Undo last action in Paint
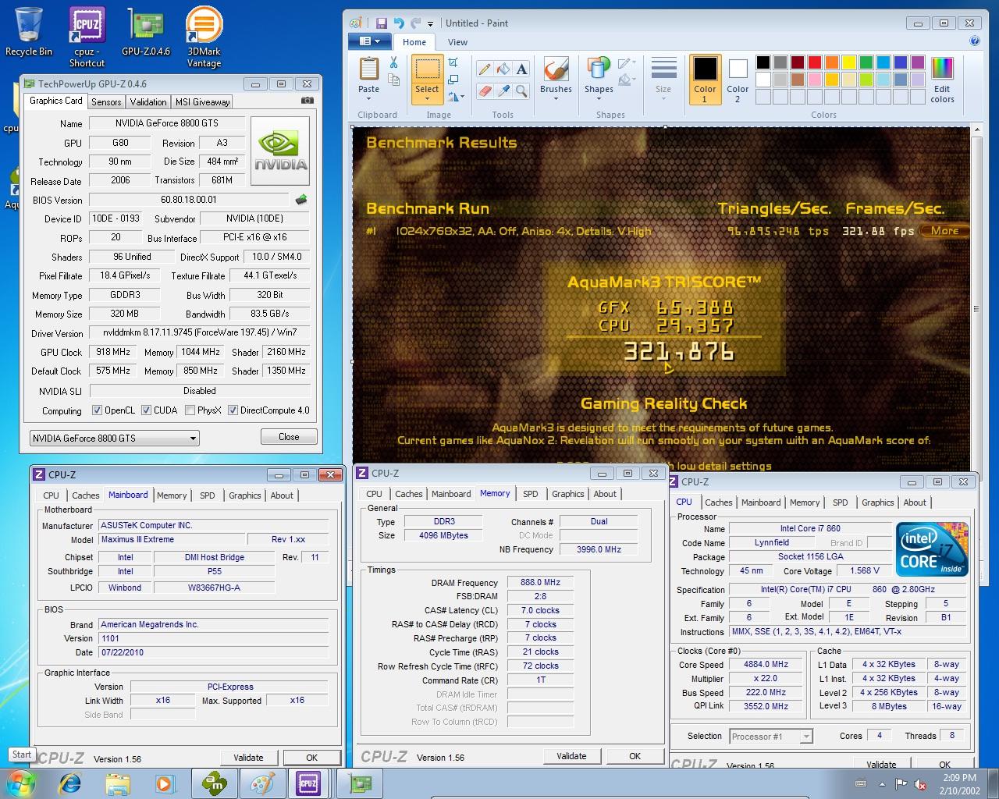 tap(399, 23)
